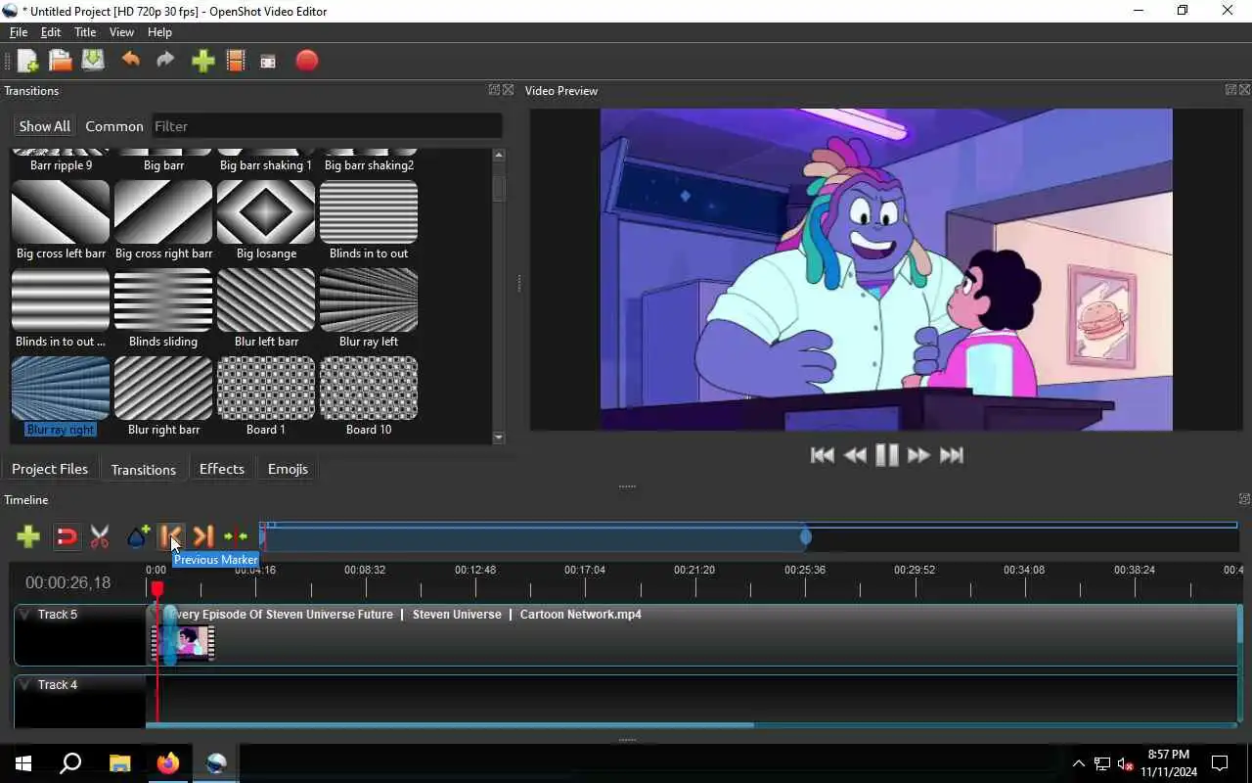Open File Explorer from taskbar
The image size is (1252, 783).
coord(119,763)
